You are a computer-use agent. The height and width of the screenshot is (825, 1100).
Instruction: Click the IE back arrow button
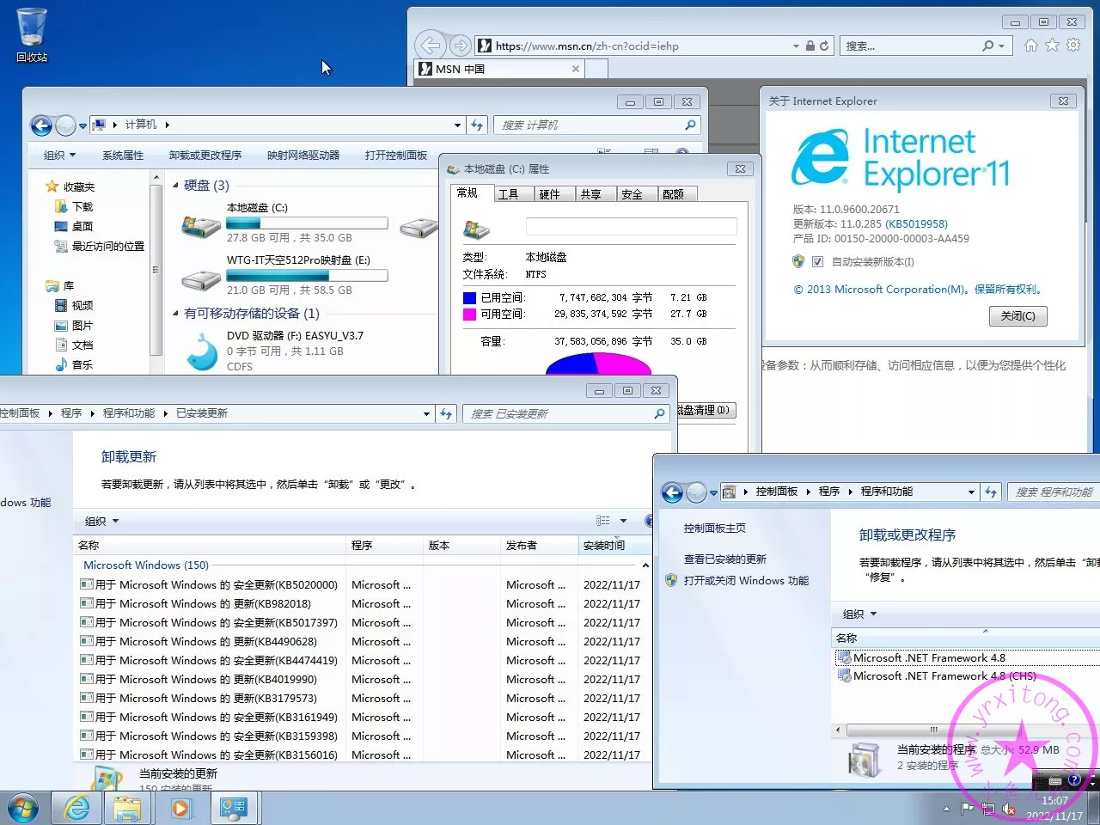[x=431, y=46]
